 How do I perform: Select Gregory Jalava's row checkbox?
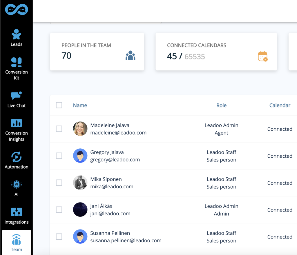coord(59,156)
